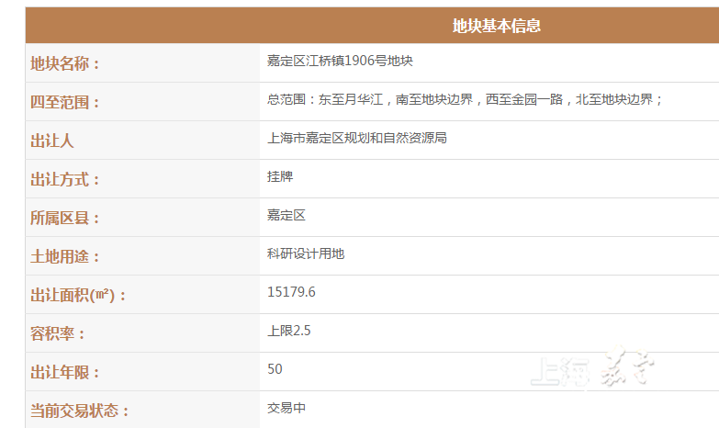Select the 嘉定区 district value in 所属区县 row
719x428 pixels.
pos(286,215)
